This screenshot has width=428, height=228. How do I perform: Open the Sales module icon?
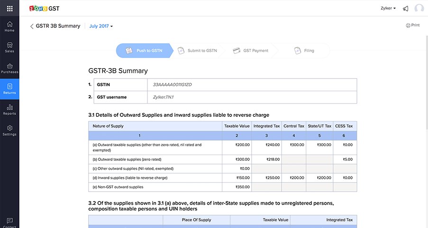click(x=9, y=47)
